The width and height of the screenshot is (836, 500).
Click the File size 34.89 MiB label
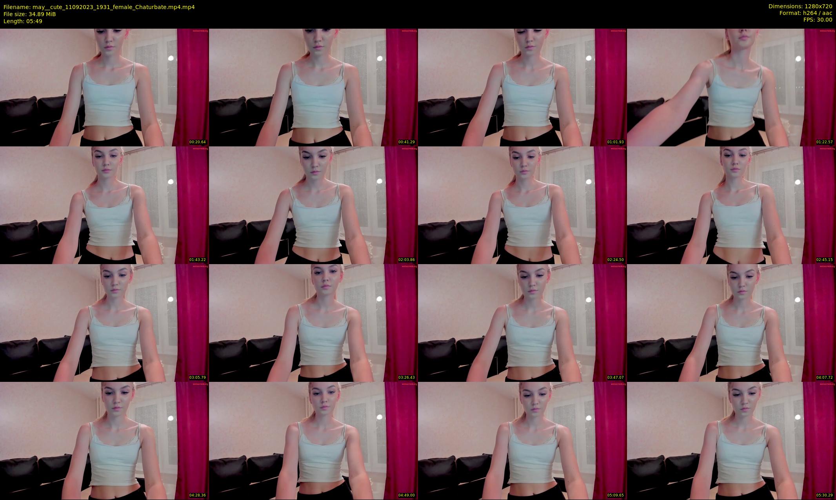[x=29, y=14]
